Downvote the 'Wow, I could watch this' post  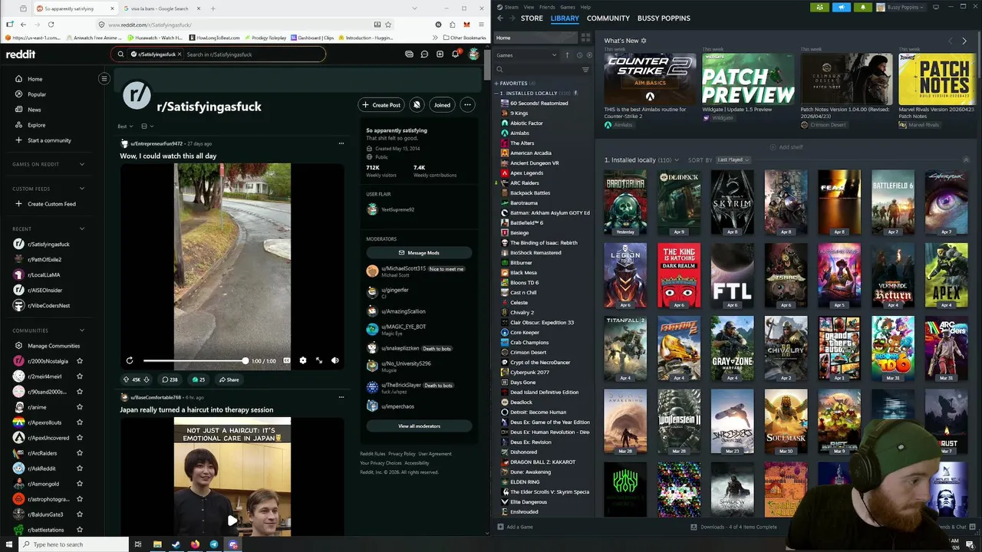(147, 379)
